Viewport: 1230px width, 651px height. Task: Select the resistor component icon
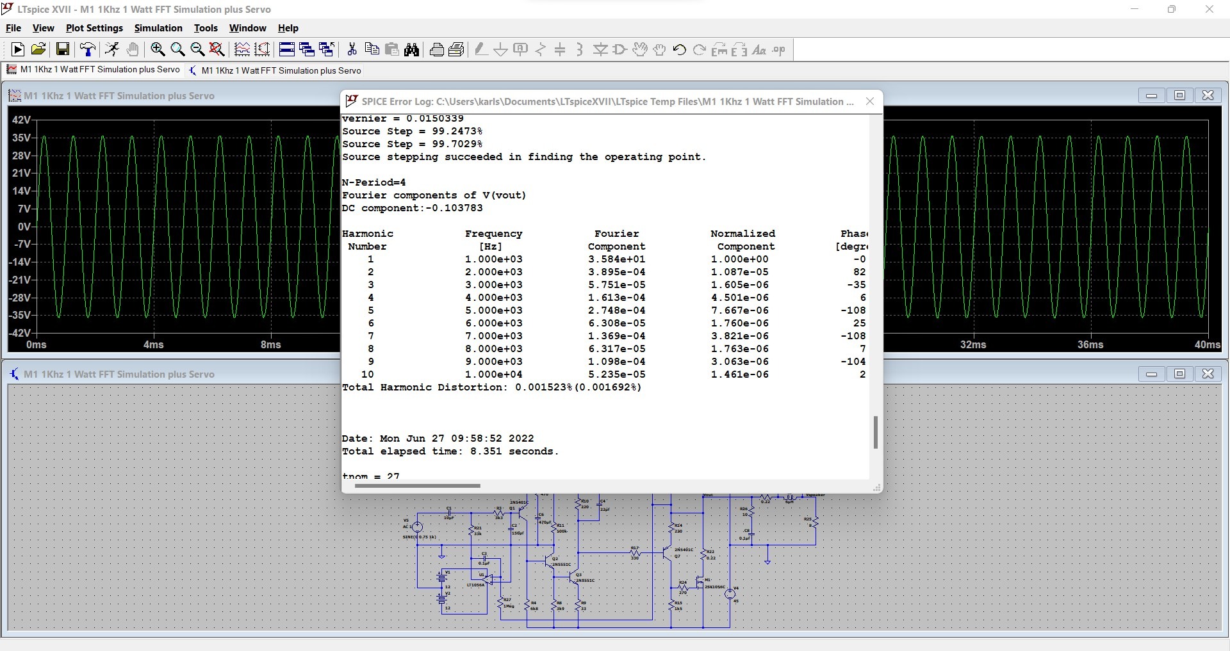[541, 49]
